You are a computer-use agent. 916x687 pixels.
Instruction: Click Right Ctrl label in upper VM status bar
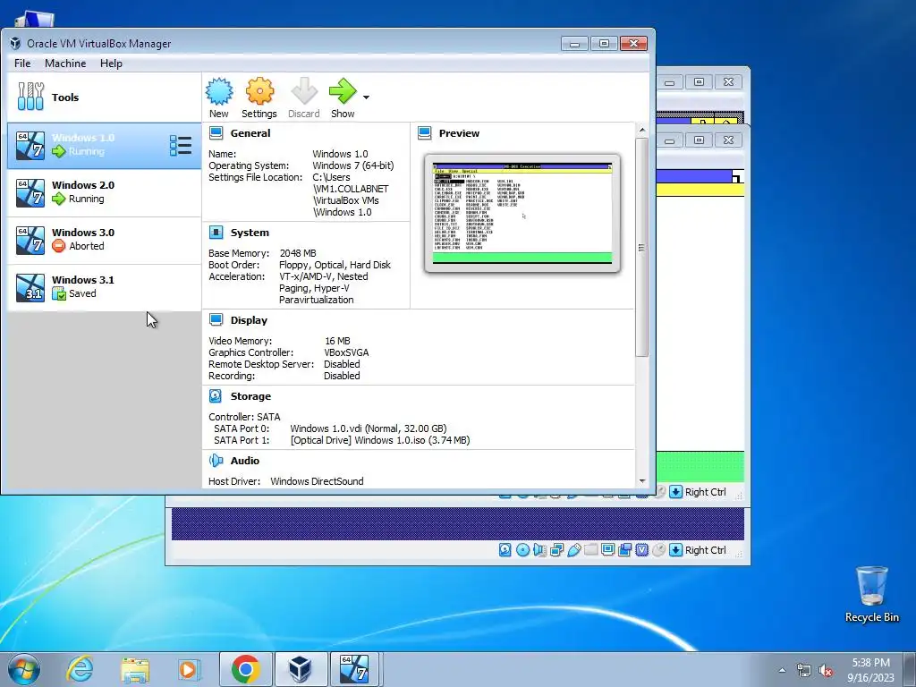(705, 492)
